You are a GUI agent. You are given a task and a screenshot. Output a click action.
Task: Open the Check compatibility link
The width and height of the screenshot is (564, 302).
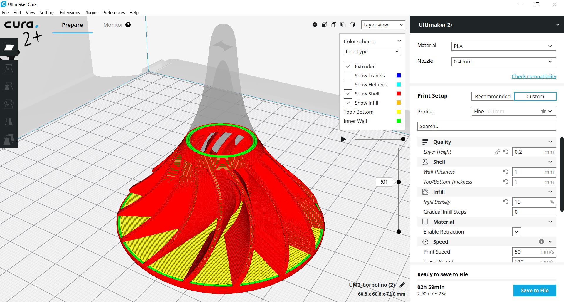534,76
